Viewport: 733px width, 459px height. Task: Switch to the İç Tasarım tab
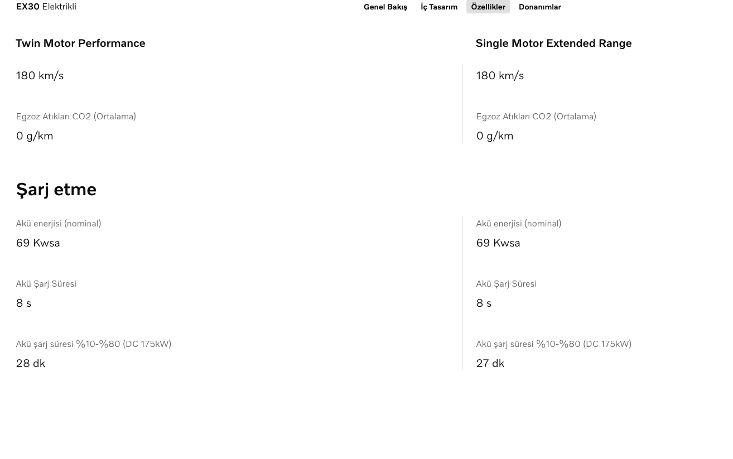point(439,7)
